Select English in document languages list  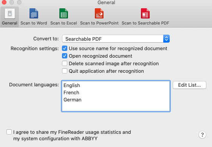pyautogui.click(x=116, y=85)
